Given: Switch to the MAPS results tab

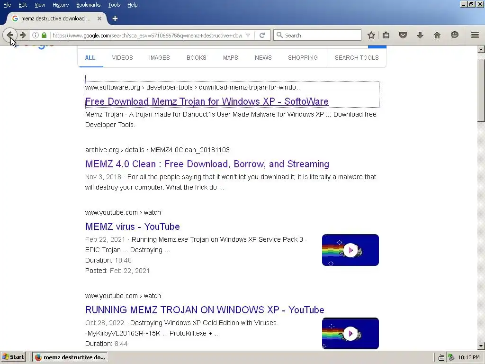Looking at the screenshot, I should (x=231, y=57).
